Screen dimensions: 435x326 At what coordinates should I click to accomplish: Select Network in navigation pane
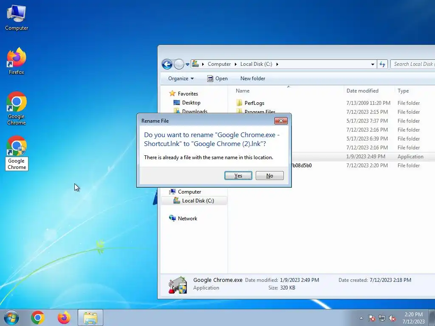click(187, 219)
